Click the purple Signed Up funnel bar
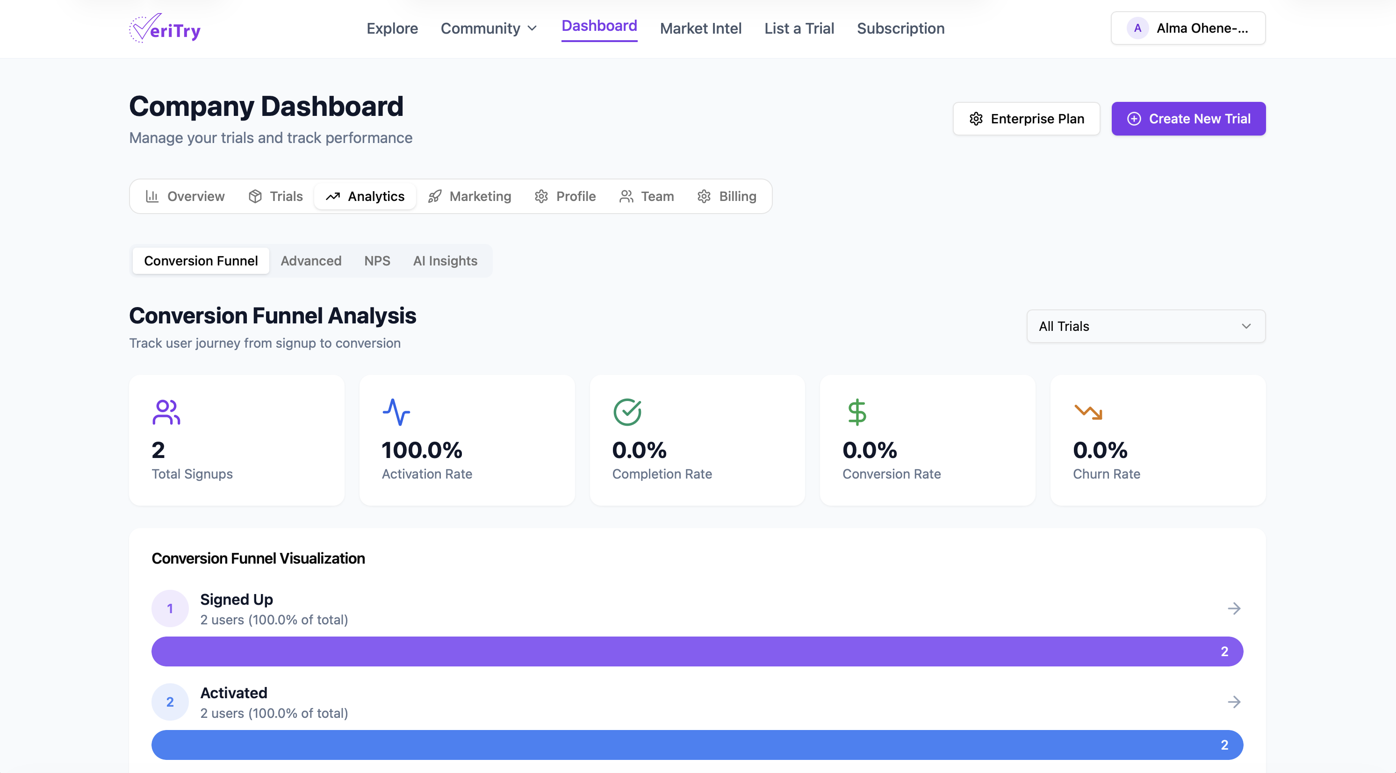The image size is (1396, 773). [697, 651]
